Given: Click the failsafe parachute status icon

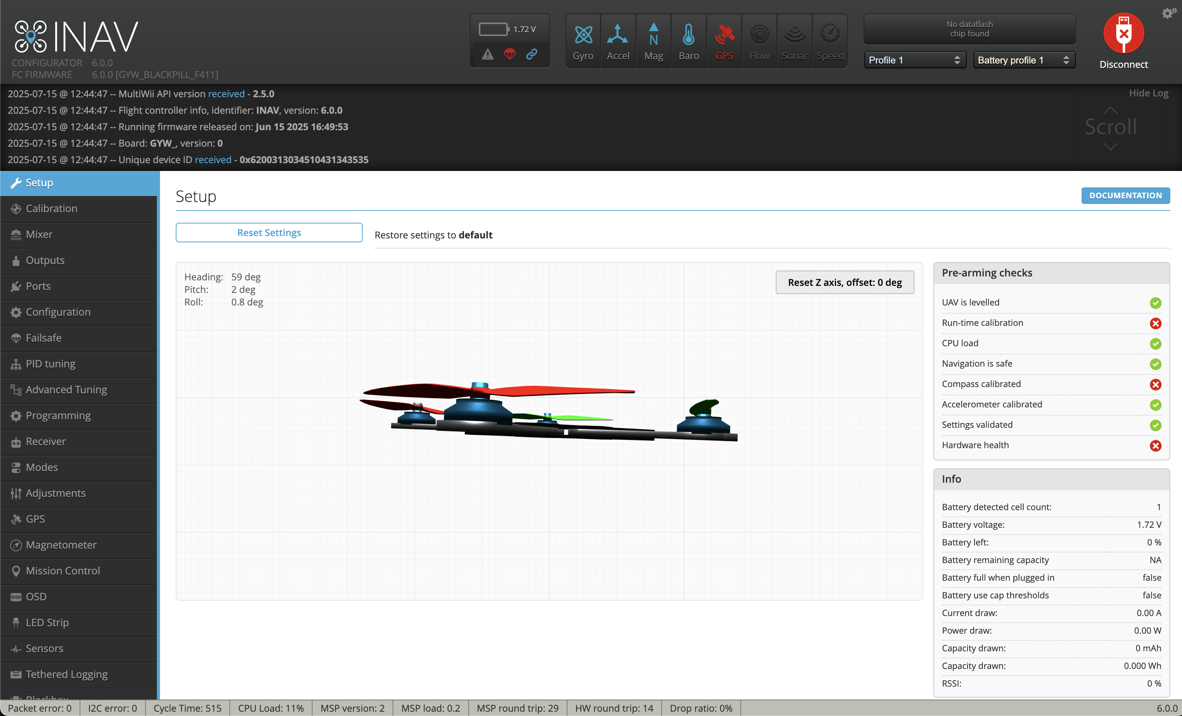Looking at the screenshot, I should pos(509,54).
